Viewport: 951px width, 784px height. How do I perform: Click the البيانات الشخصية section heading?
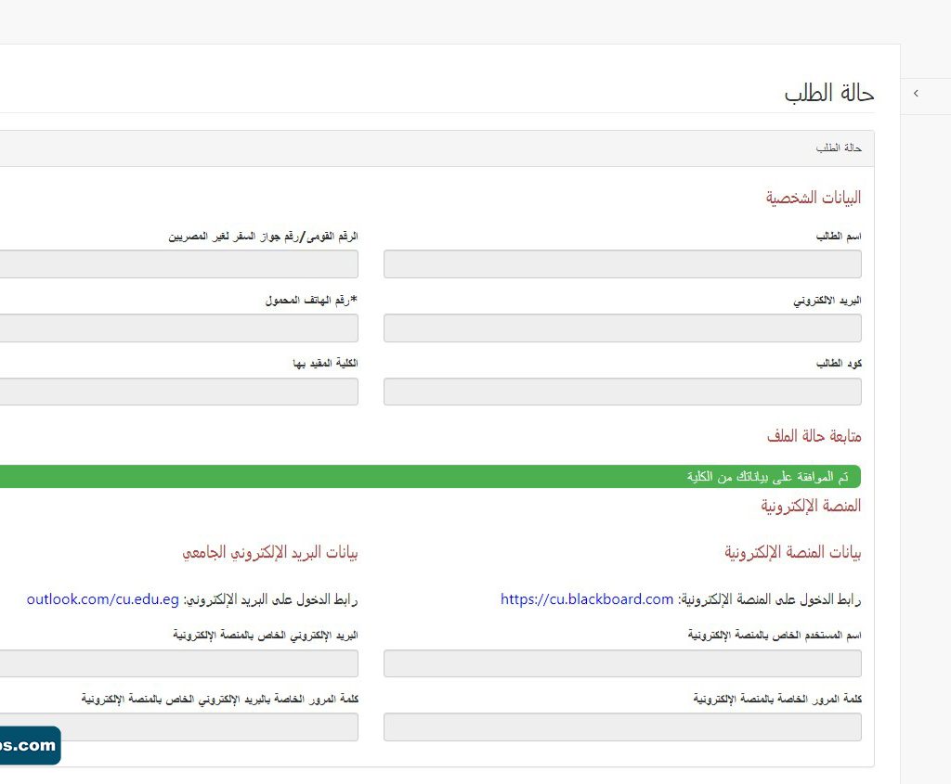pyautogui.click(x=813, y=198)
